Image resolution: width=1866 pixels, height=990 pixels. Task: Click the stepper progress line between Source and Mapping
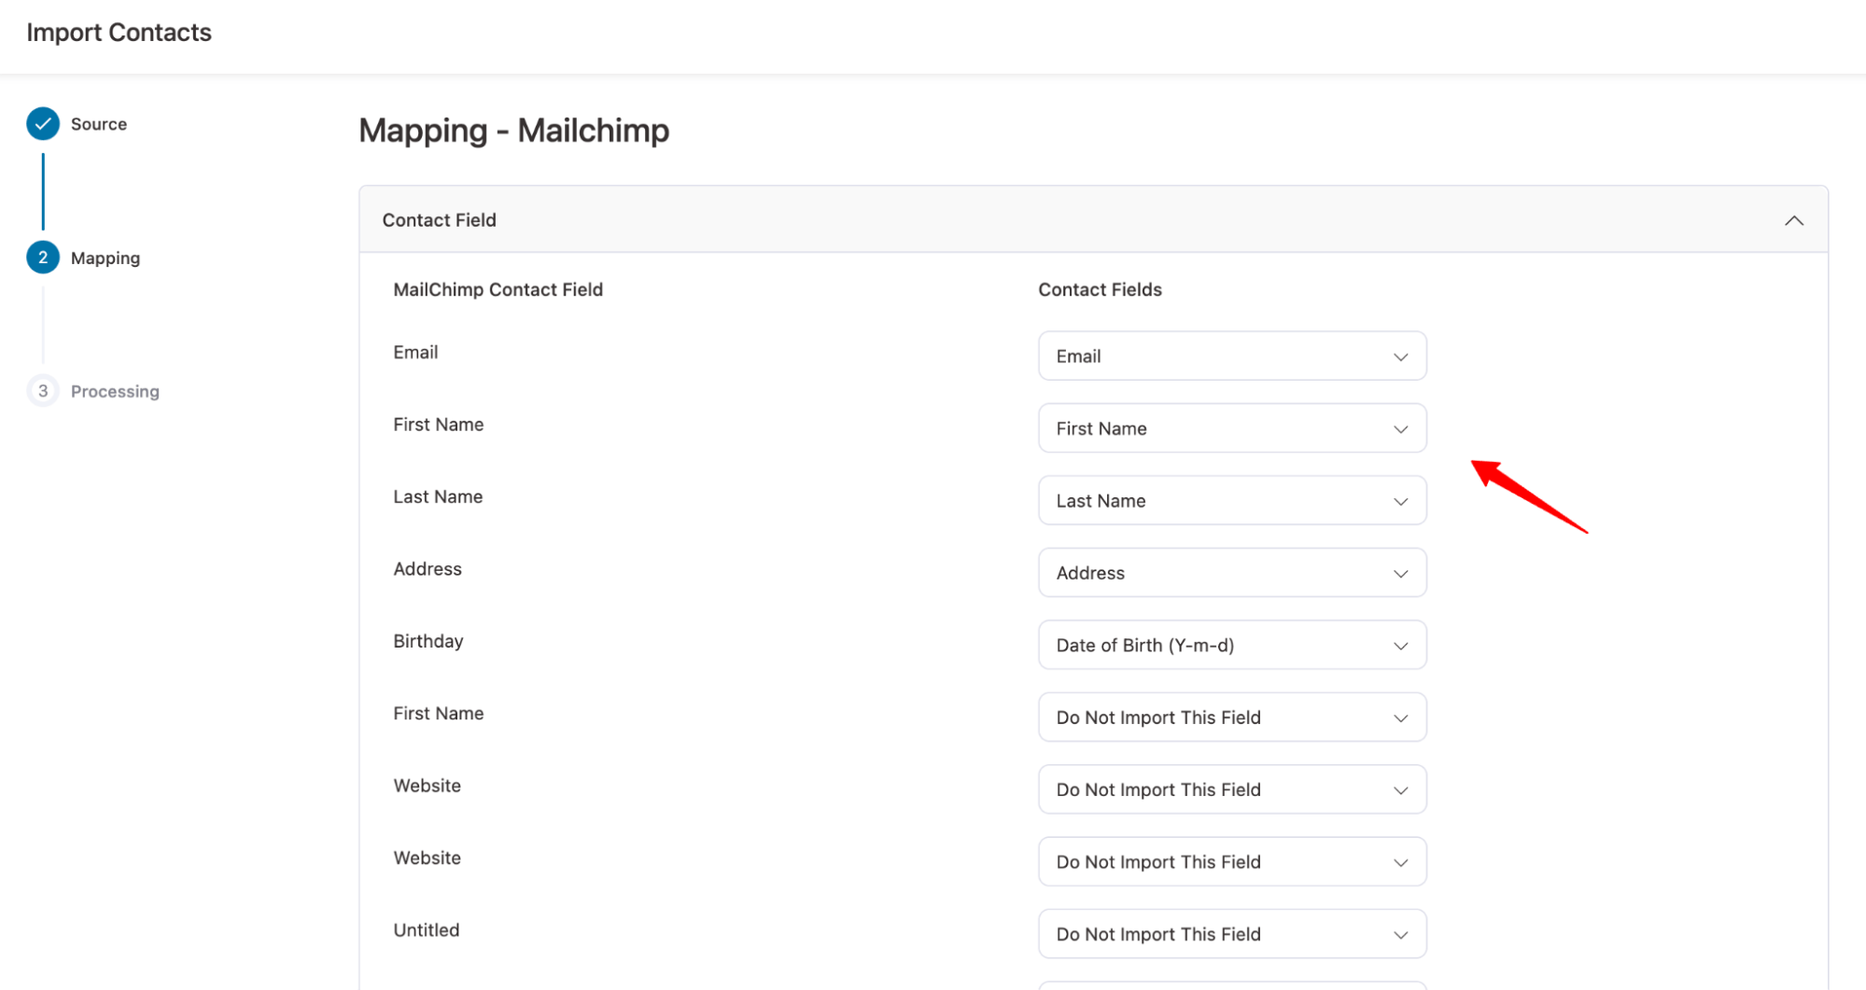pyautogui.click(x=43, y=191)
